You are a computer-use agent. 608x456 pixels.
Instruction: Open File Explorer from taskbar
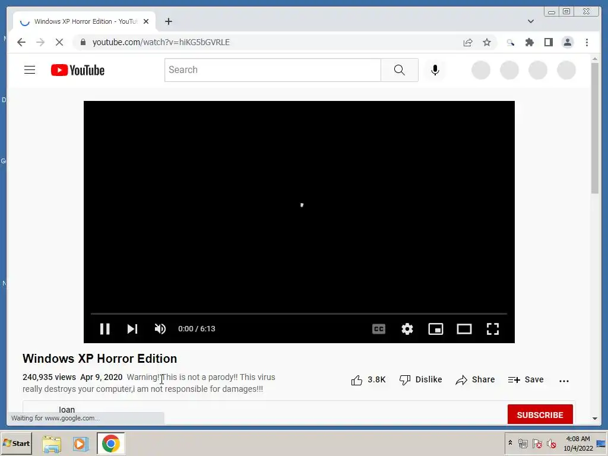coord(52,444)
